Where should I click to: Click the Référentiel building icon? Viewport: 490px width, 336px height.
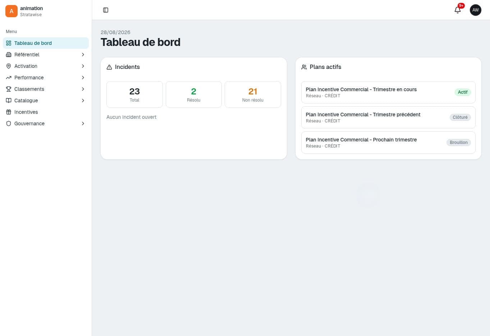pyautogui.click(x=9, y=55)
